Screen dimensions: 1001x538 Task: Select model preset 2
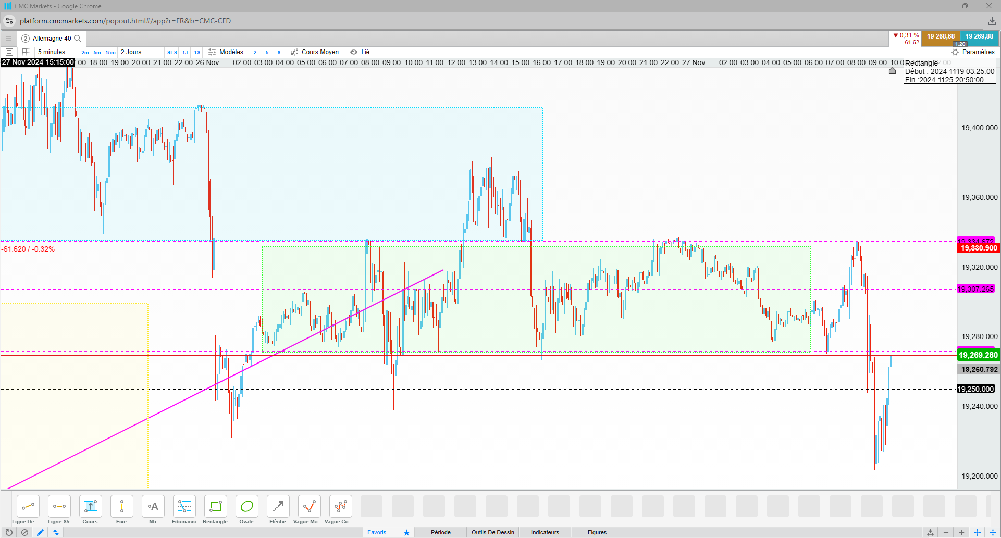[255, 52]
